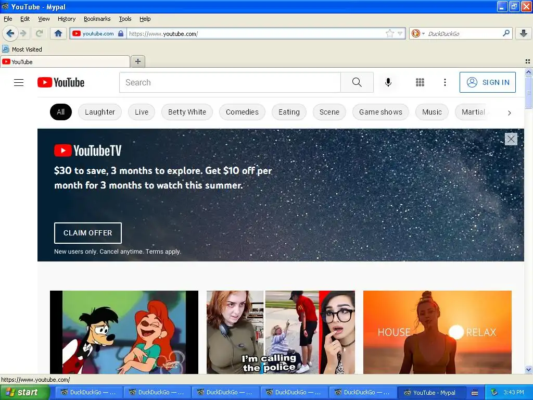Open the YouTube hamburger guide menu
Image resolution: width=533 pixels, height=400 pixels.
pyautogui.click(x=19, y=82)
